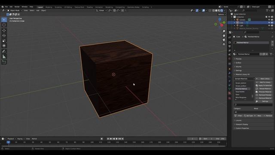Open the View Layer properties tab
Viewport: 275px width, 155px height.
[229, 50]
